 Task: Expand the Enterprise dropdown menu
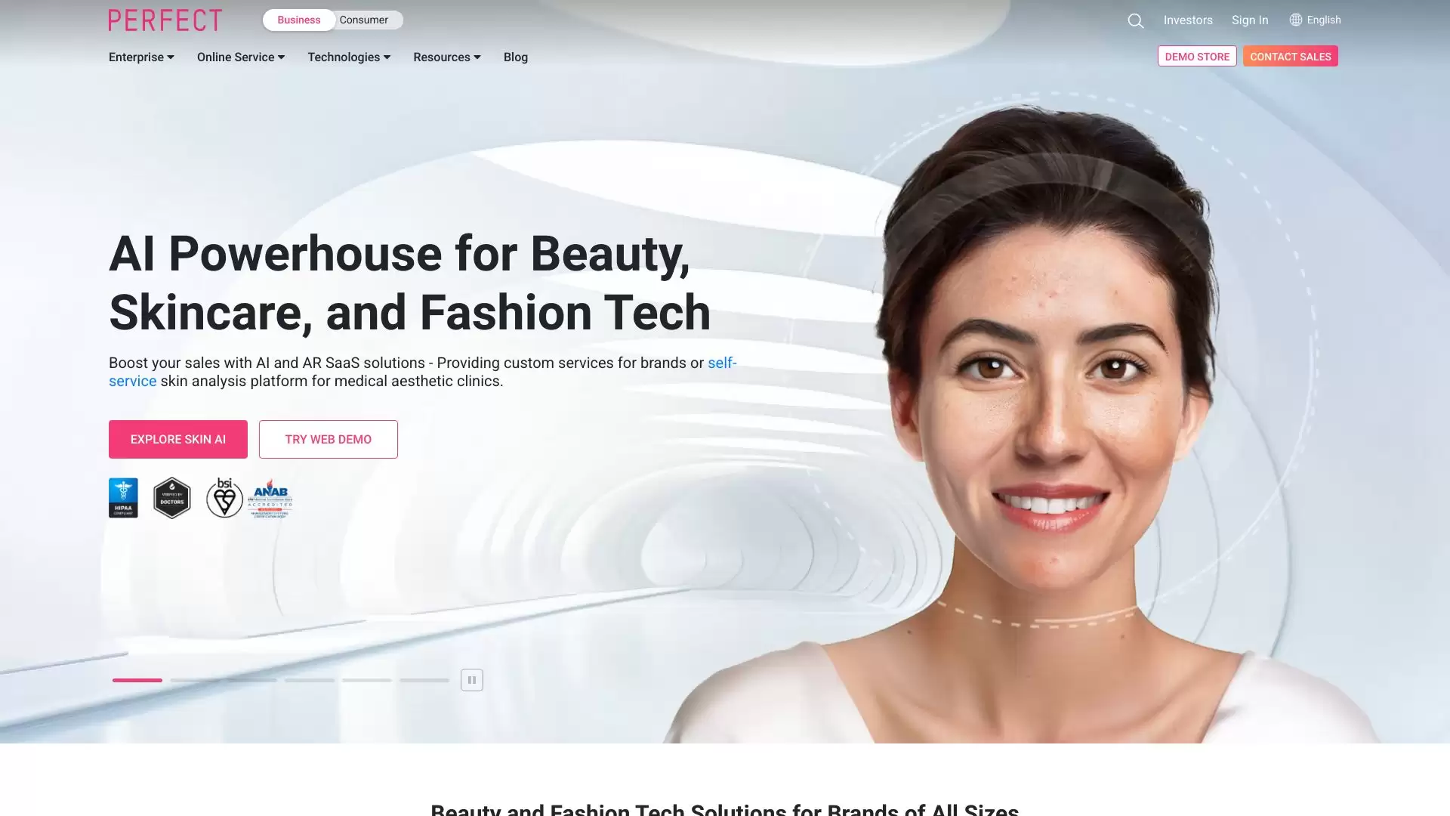(x=141, y=57)
